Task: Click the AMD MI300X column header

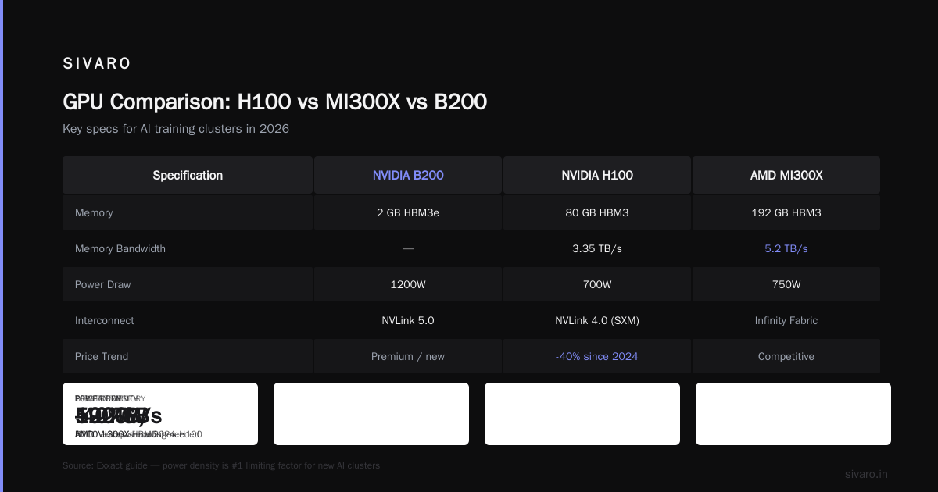Action: pos(786,175)
